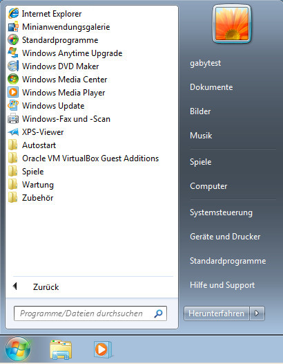
Task: Select Windows Anytime Upgrade text entry
Action: click(x=72, y=53)
